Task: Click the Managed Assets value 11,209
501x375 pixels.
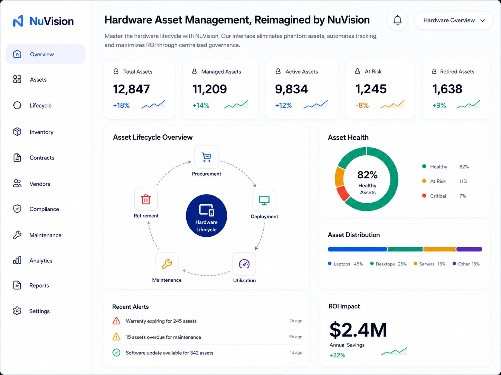Action: pos(209,89)
